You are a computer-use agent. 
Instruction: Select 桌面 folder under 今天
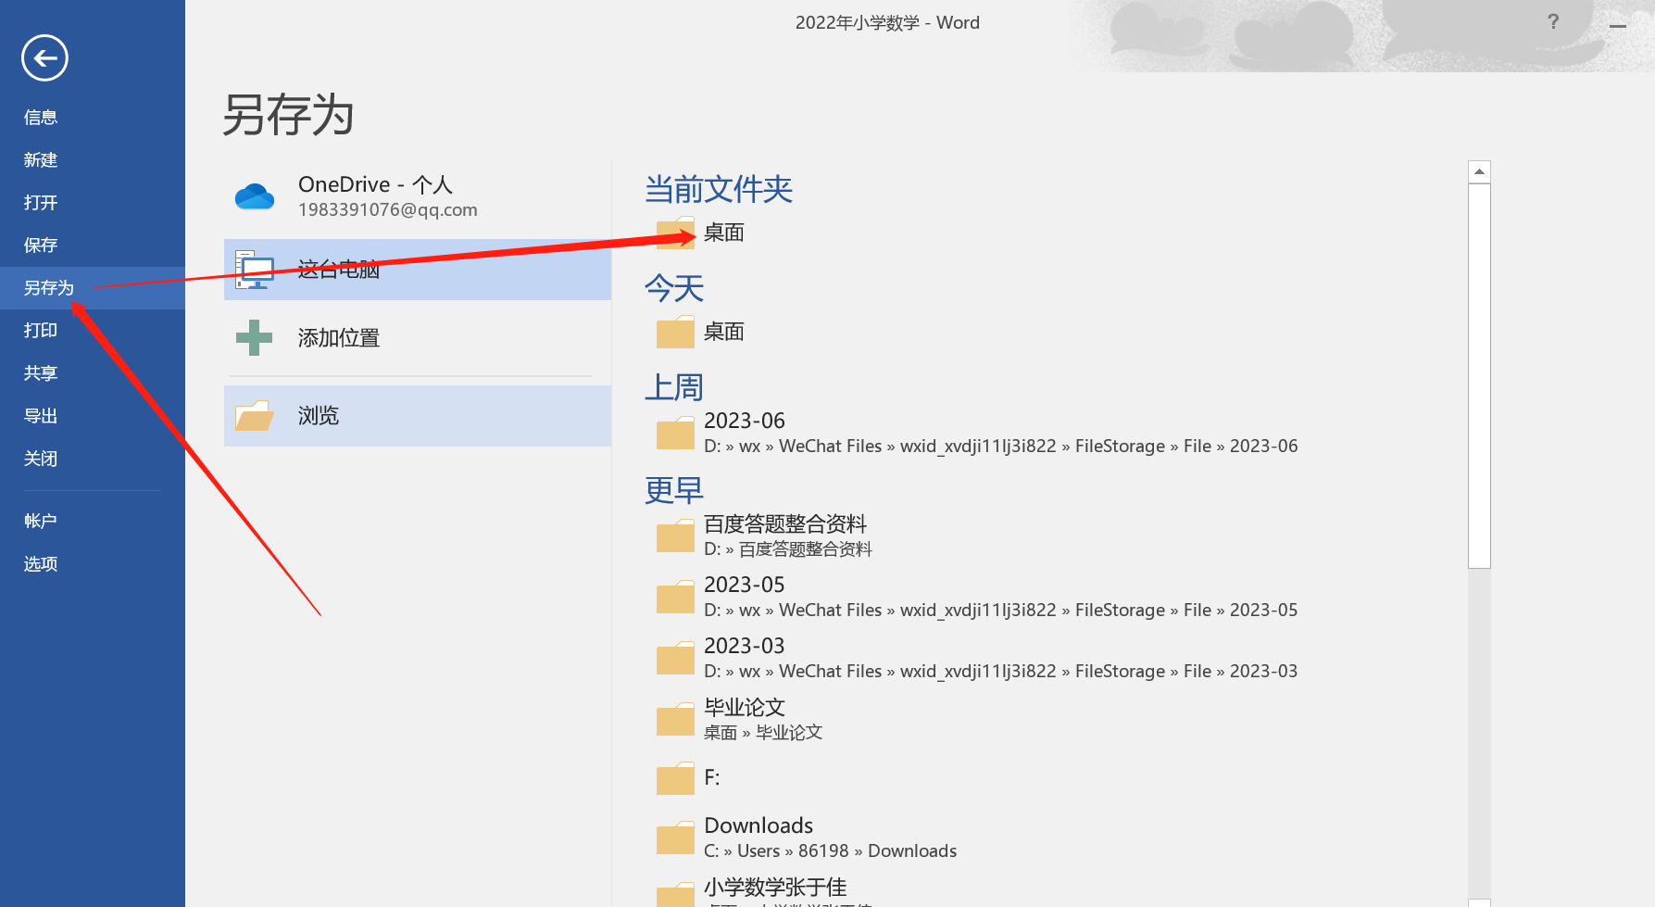click(724, 332)
